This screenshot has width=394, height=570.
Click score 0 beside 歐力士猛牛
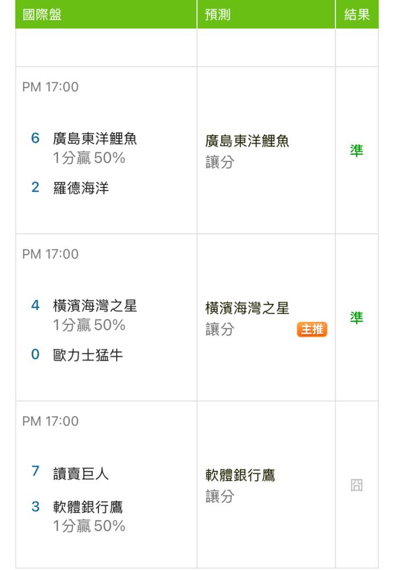(x=35, y=355)
